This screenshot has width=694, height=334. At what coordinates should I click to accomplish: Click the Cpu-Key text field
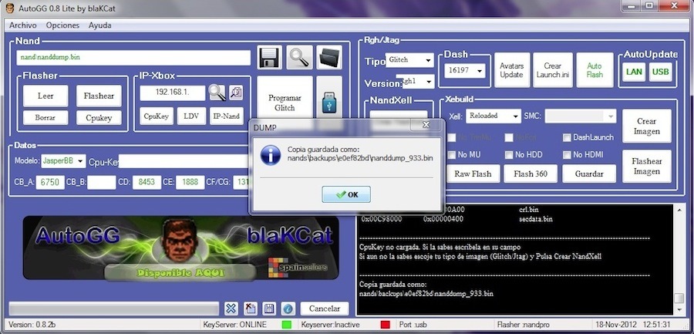[x=185, y=161]
